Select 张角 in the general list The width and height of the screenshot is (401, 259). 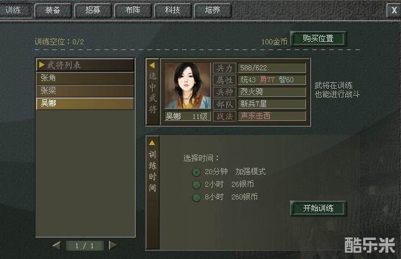(x=85, y=78)
